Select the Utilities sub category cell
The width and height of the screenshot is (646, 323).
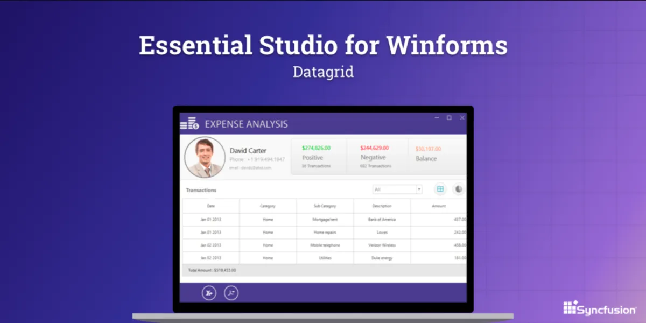pos(325,258)
